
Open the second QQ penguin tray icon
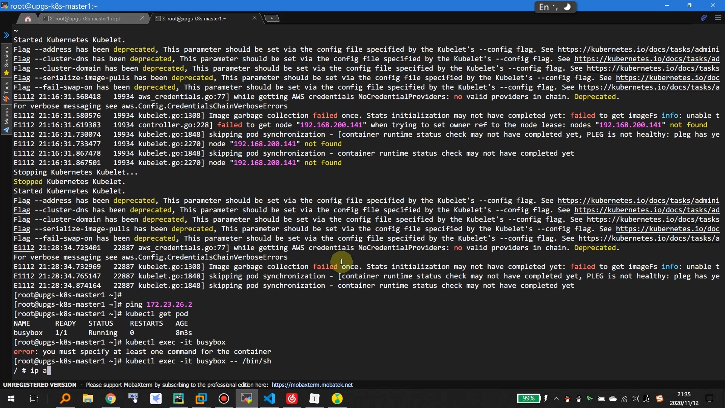(x=578, y=399)
